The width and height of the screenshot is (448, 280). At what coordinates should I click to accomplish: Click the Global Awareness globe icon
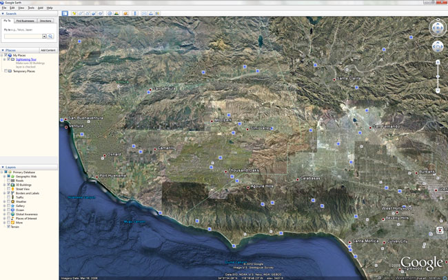click(x=13, y=214)
